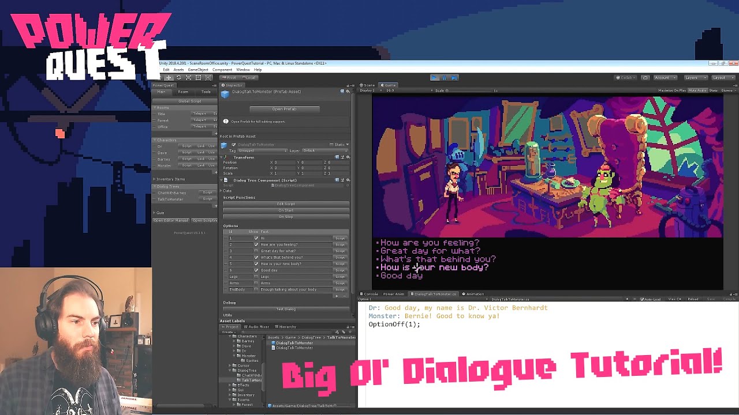Remove a dialog option with minus button

point(345,296)
